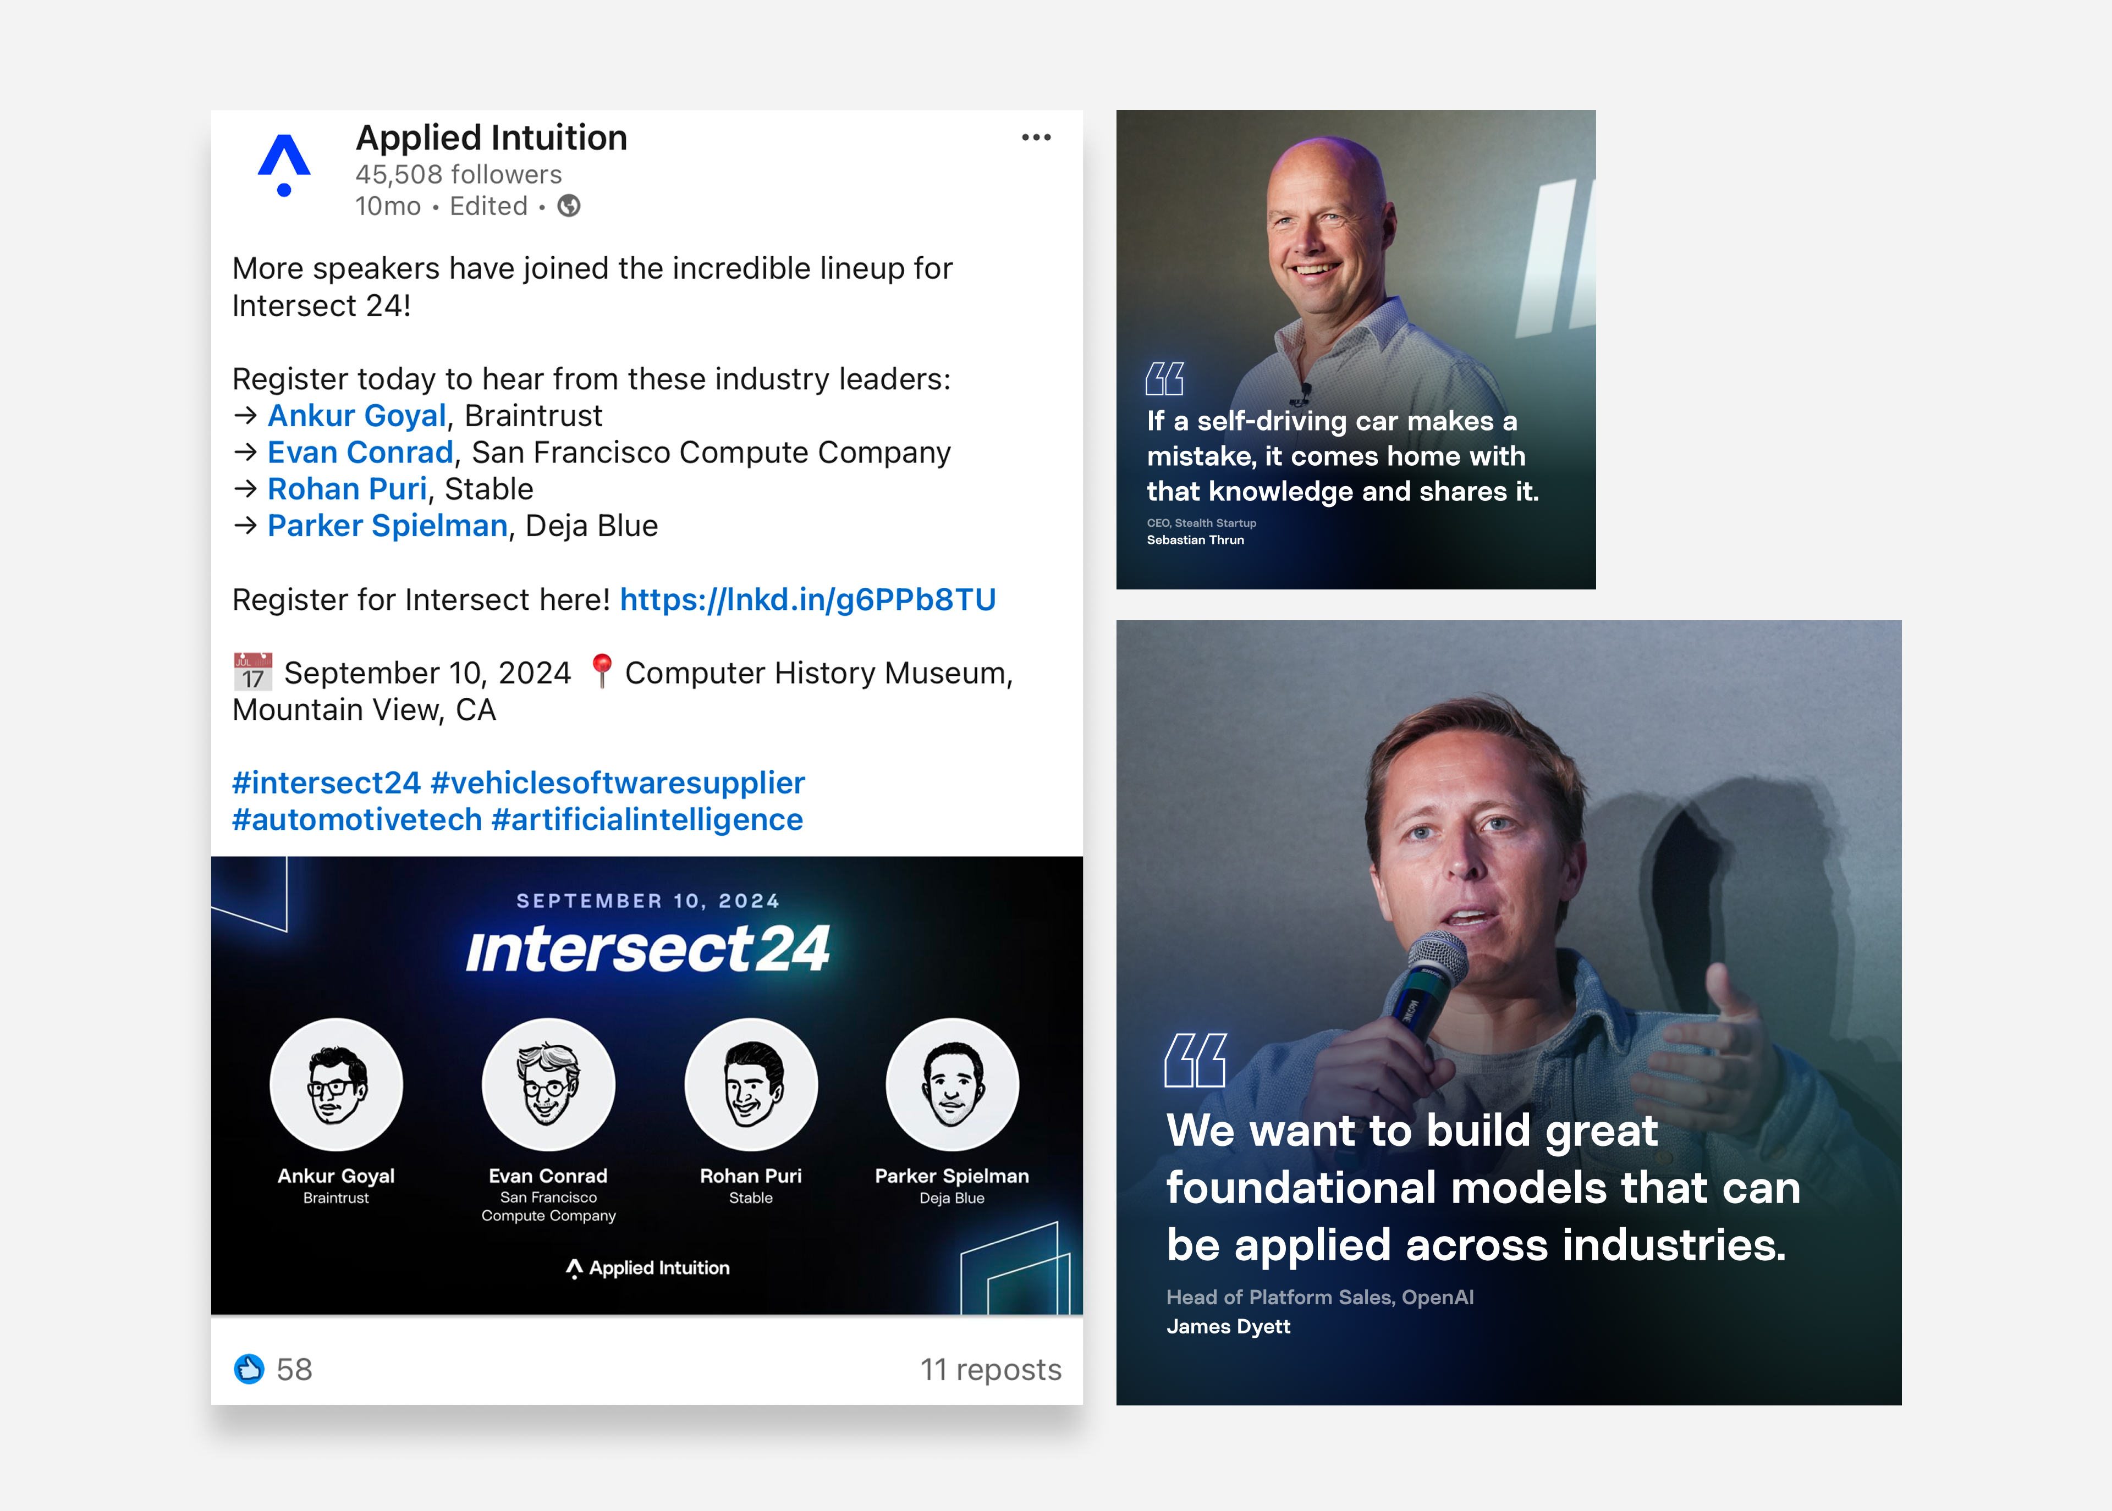2112x1511 pixels.
Task: Click the red pin location emoji
Action: click(602, 671)
